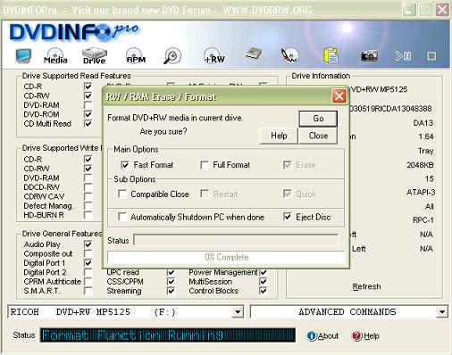The height and width of the screenshot is (355, 452).
Task: Click the drive tray hardware icon
Action: pyautogui.click(x=254, y=54)
